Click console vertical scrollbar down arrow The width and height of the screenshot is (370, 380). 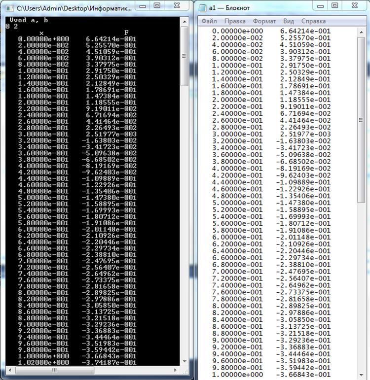pyautogui.click(x=185, y=361)
